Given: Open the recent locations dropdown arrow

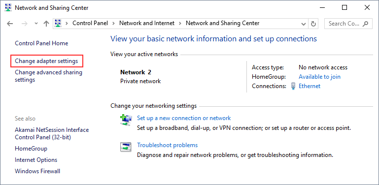Looking at the screenshot, I should click(x=36, y=24).
